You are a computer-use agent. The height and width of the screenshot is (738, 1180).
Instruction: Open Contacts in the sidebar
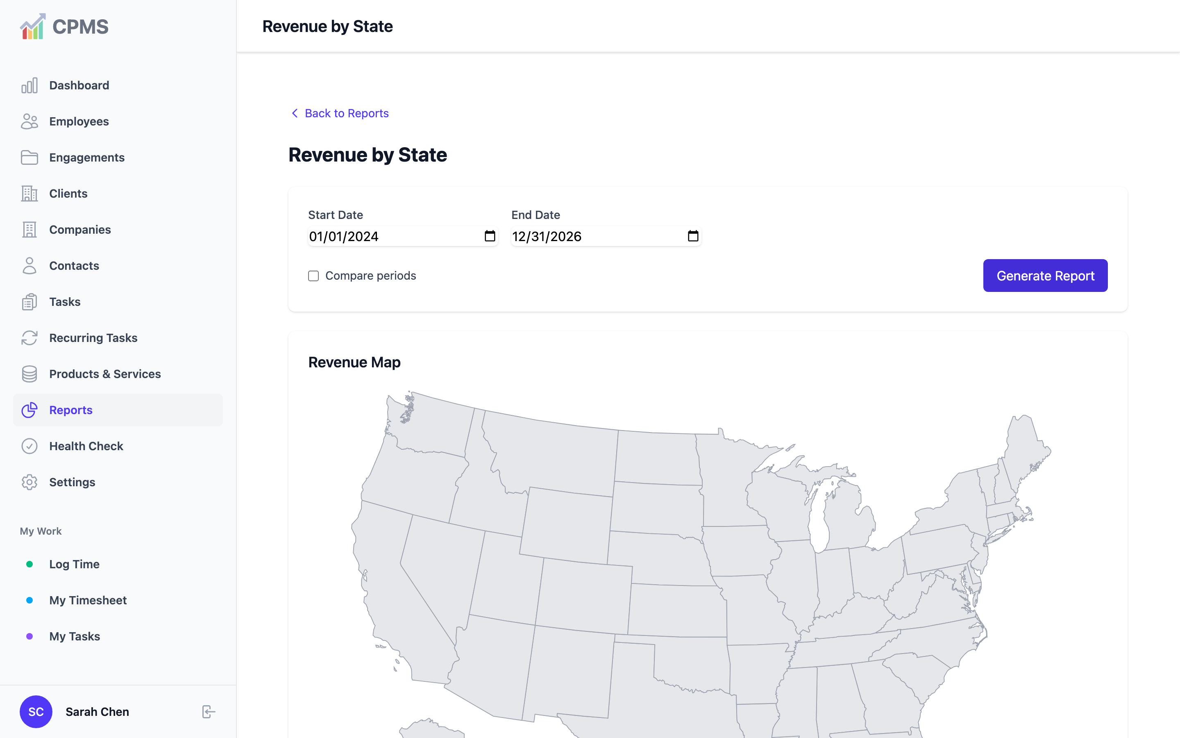point(118,266)
